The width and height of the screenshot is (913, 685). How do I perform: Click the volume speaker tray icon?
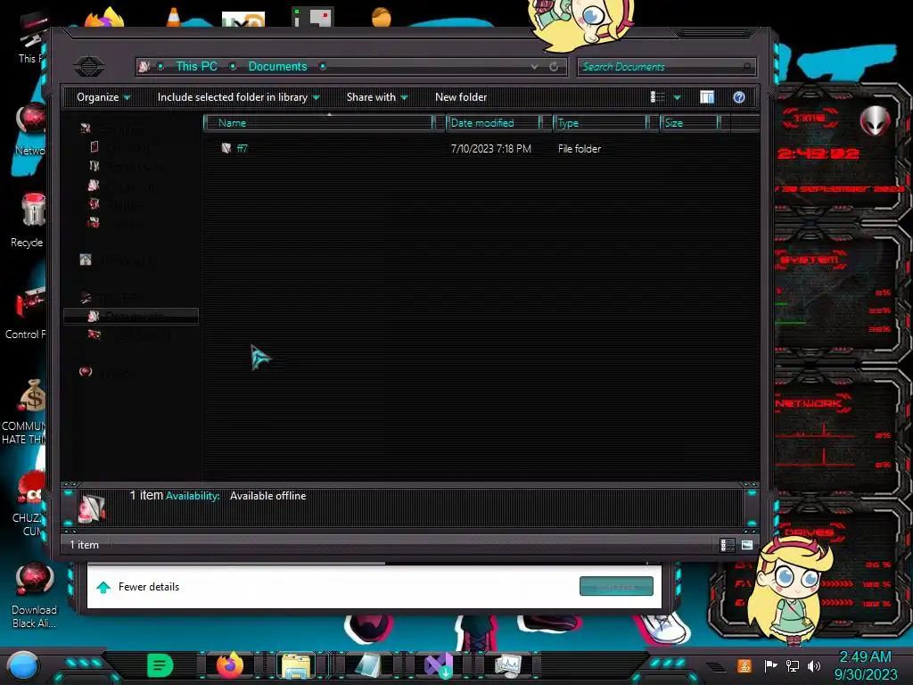814,665
